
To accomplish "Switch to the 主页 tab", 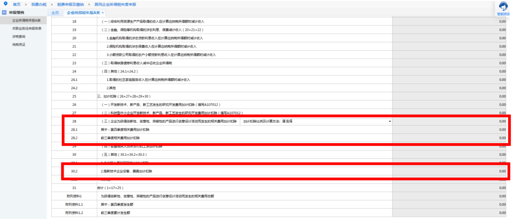I will [55, 13].
